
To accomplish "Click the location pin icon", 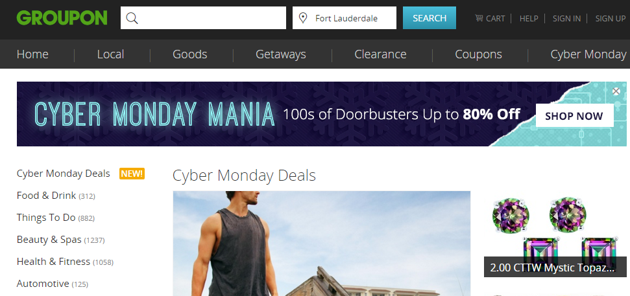I will tap(304, 18).
